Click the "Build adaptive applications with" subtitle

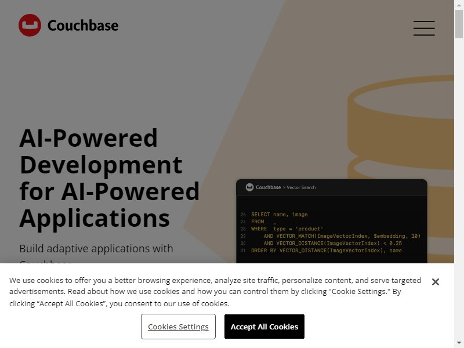[96, 249]
